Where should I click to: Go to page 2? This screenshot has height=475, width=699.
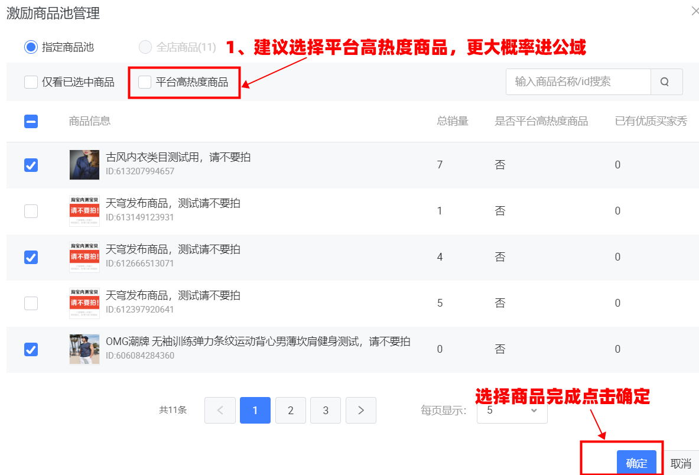pyautogui.click(x=291, y=411)
